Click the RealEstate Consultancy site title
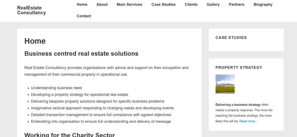297x137 pixels. point(31,10)
